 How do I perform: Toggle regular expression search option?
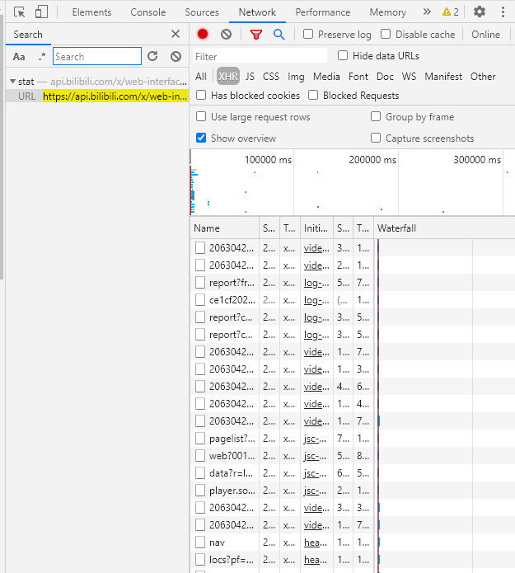click(x=42, y=57)
